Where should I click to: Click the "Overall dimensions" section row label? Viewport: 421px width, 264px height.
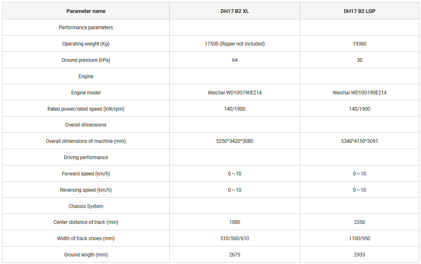click(x=86, y=125)
